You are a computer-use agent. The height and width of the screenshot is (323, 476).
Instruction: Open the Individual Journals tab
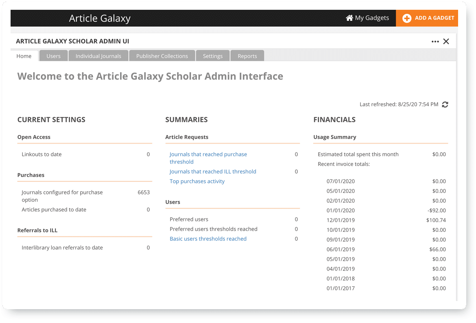pos(98,56)
